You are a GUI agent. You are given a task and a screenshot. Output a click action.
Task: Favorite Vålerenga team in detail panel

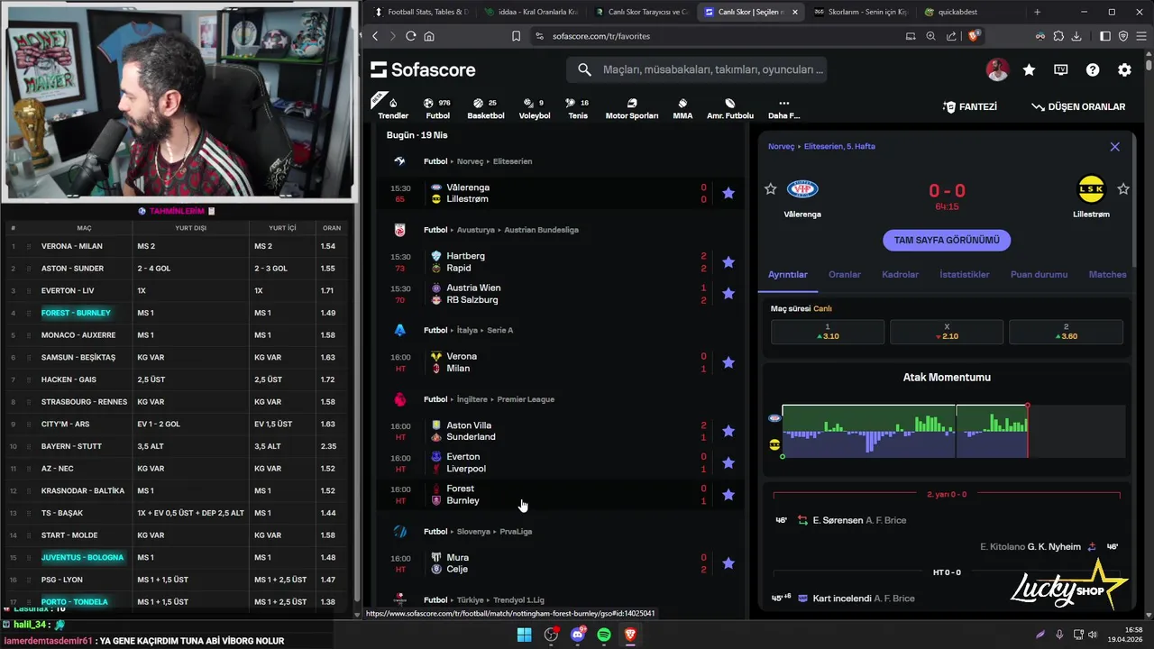click(x=770, y=189)
